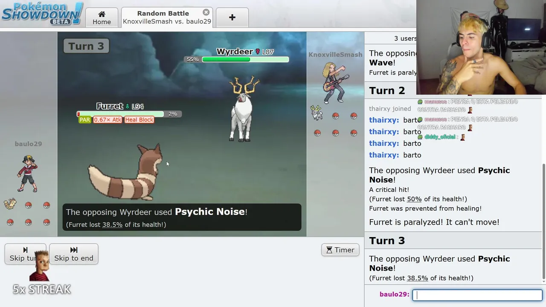Viewport: 546px width, 307px height.
Task: Click the Turn 2 heading in log
Action: click(x=387, y=90)
